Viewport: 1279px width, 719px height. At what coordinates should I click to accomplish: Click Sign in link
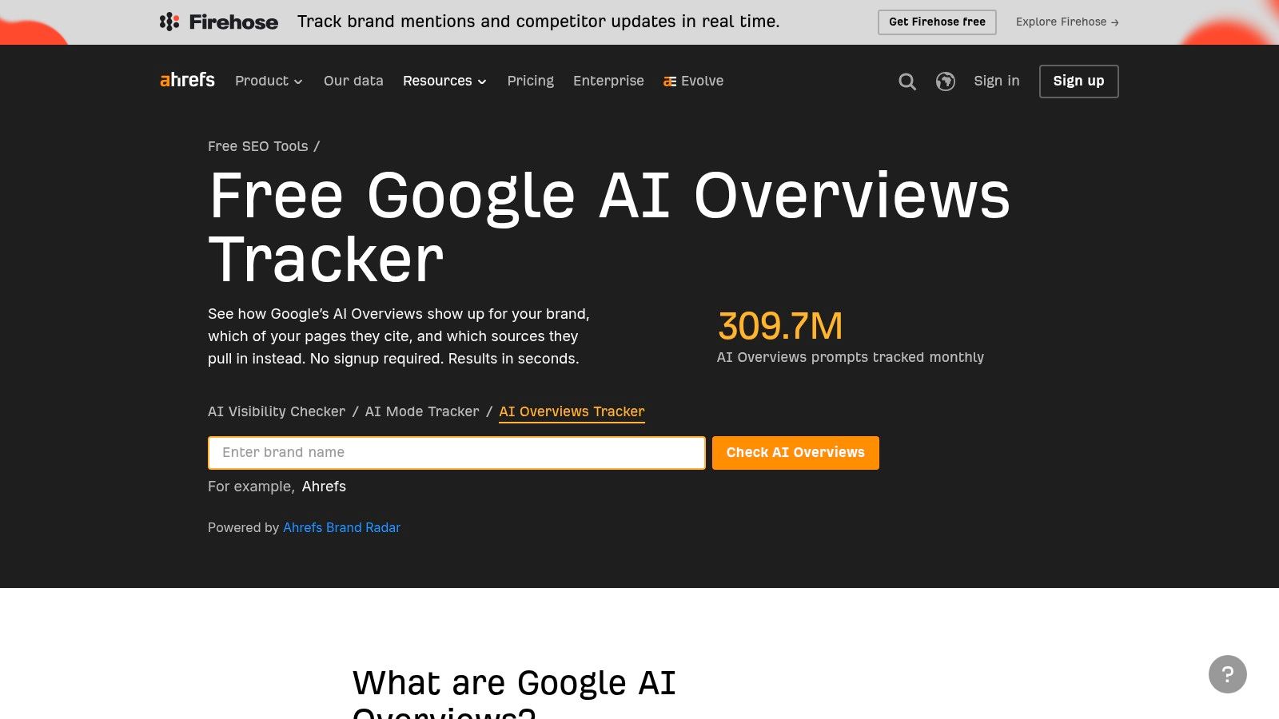[997, 81]
